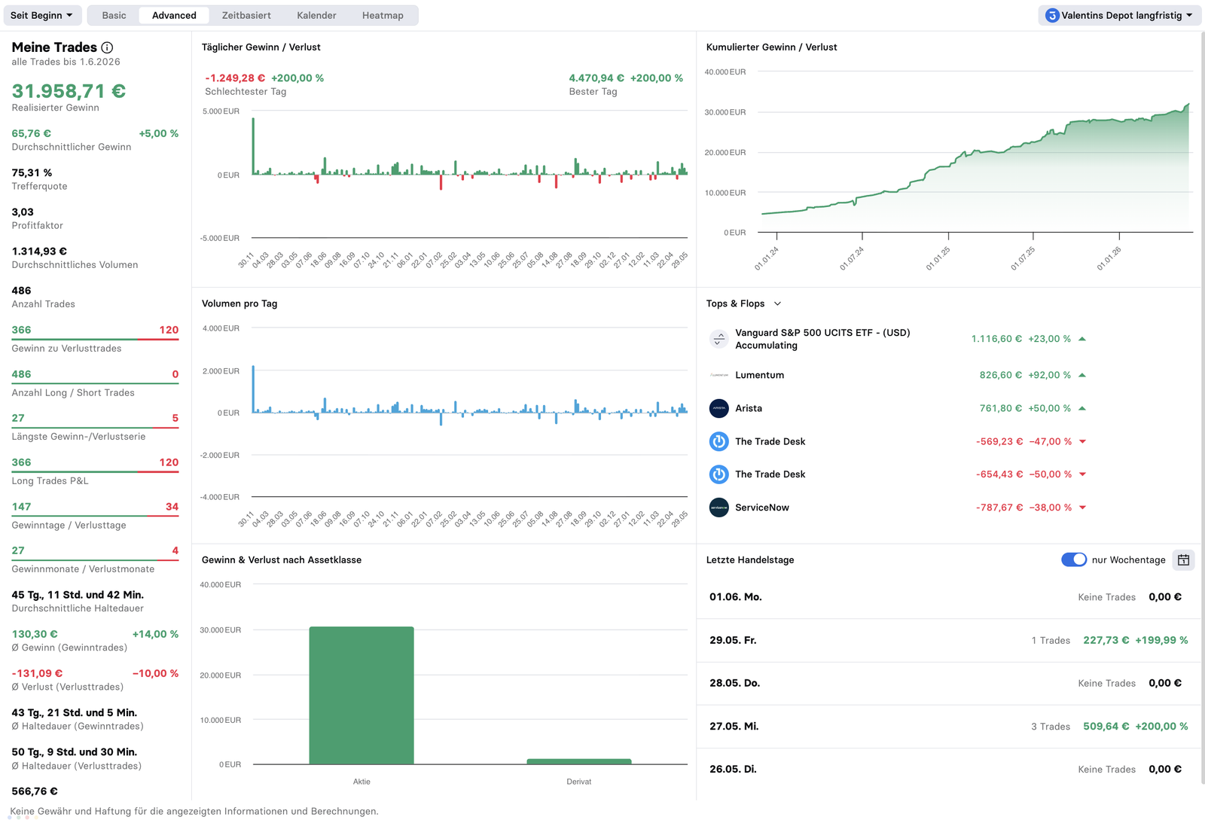Click the Vanguard S&P 500 ETF logo icon
This screenshot has height=820, width=1205.
point(719,339)
